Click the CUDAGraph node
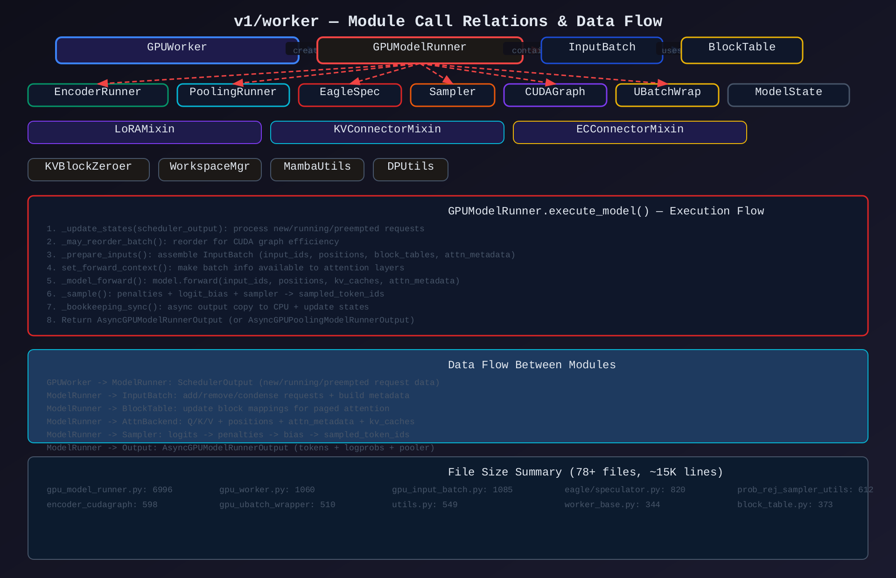This screenshot has width=896, height=578. [x=555, y=95]
